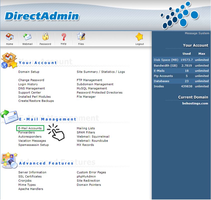
Task: Open Webmail envelope icon in toolbar
Action: click(27, 37)
